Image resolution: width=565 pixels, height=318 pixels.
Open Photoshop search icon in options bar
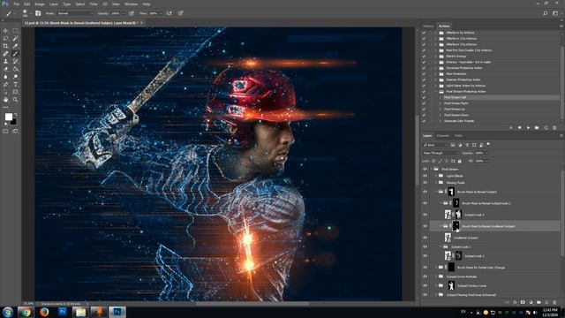coord(546,13)
